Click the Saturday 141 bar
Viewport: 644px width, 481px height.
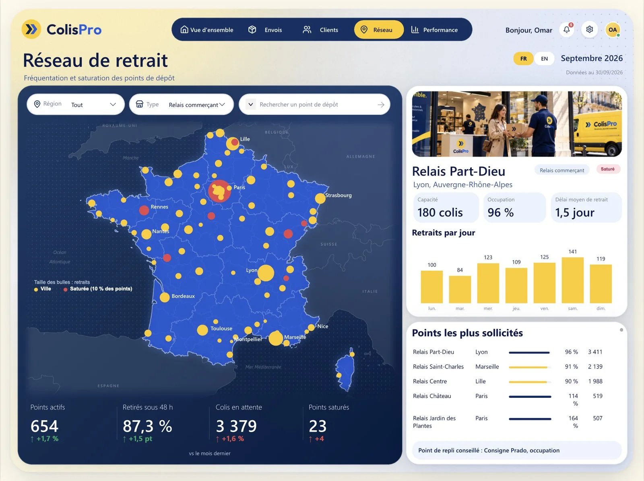(572, 280)
